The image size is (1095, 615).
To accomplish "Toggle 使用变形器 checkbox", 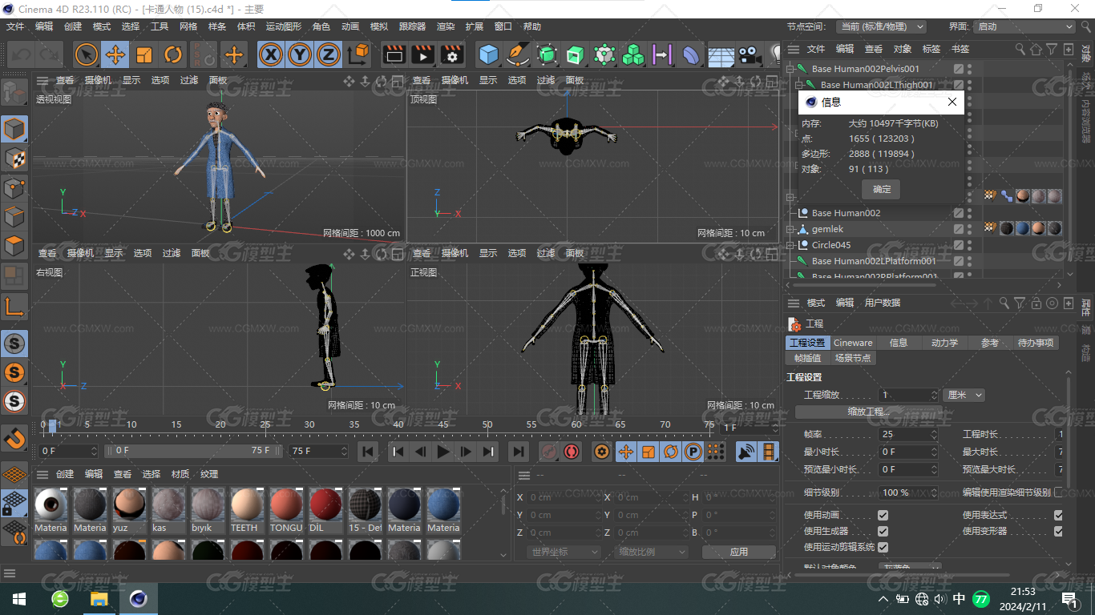I will (1058, 531).
